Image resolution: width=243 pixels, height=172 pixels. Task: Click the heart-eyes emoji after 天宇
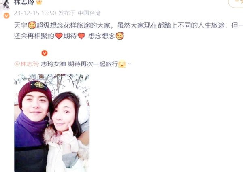click(32, 25)
